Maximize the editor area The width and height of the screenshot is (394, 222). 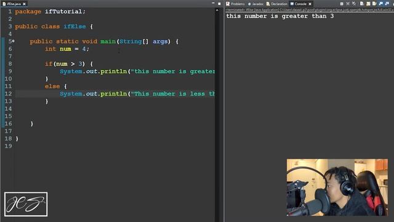pyautogui.click(x=219, y=4)
